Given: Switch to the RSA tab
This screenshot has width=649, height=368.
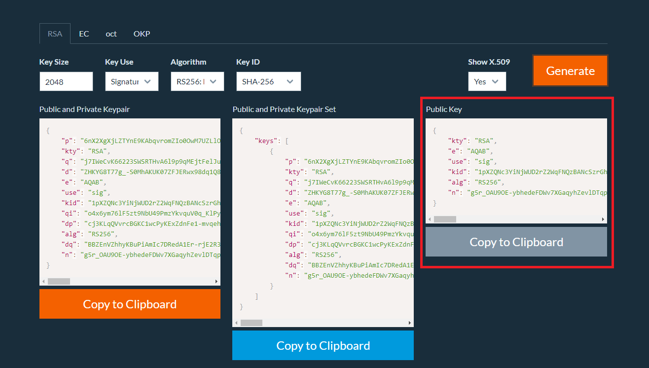Looking at the screenshot, I should point(55,34).
